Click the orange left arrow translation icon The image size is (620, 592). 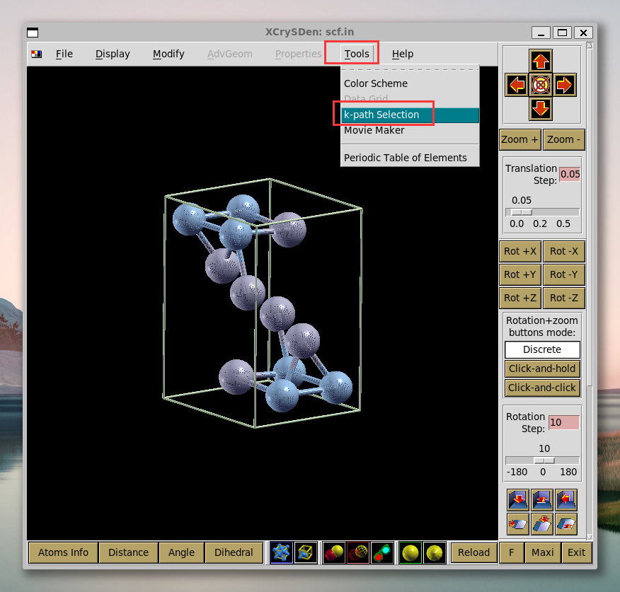click(x=517, y=85)
